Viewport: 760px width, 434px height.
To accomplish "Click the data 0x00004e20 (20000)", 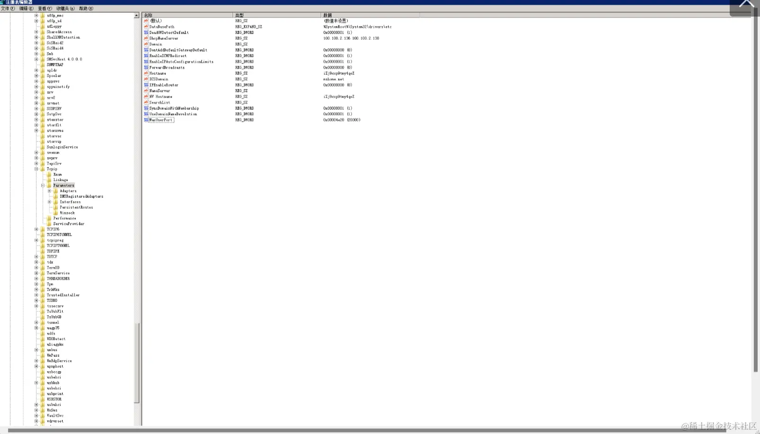I will pos(342,120).
